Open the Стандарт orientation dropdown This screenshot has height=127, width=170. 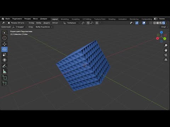pyautogui.click(x=19, y=27)
